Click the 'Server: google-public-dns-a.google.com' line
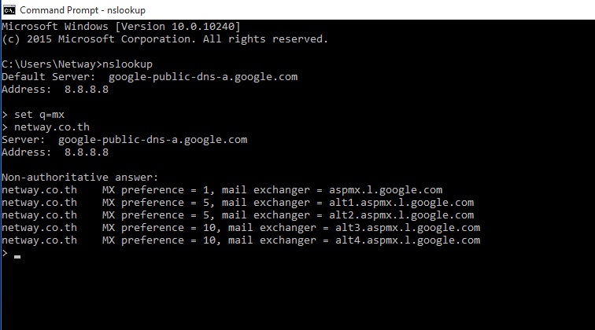 [x=124, y=140]
